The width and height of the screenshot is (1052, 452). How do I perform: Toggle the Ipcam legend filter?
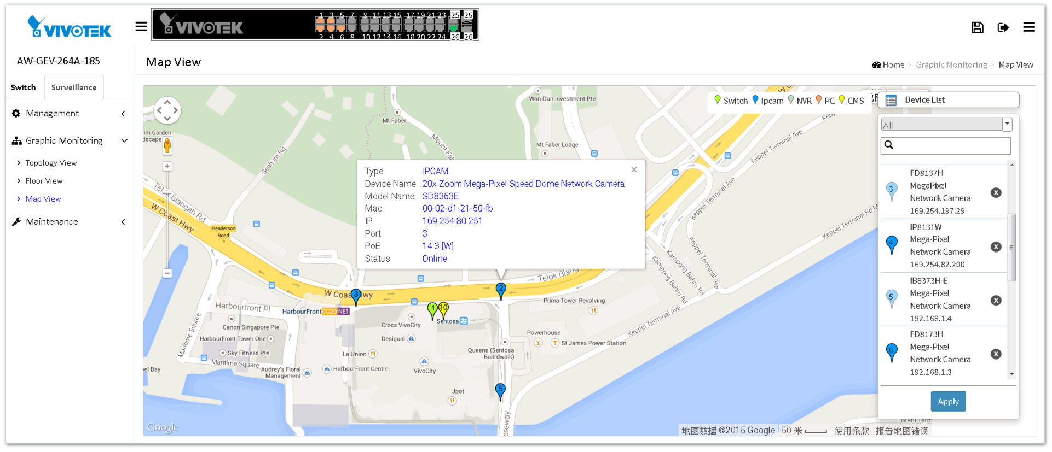pyautogui.click(x=768, y=100)
